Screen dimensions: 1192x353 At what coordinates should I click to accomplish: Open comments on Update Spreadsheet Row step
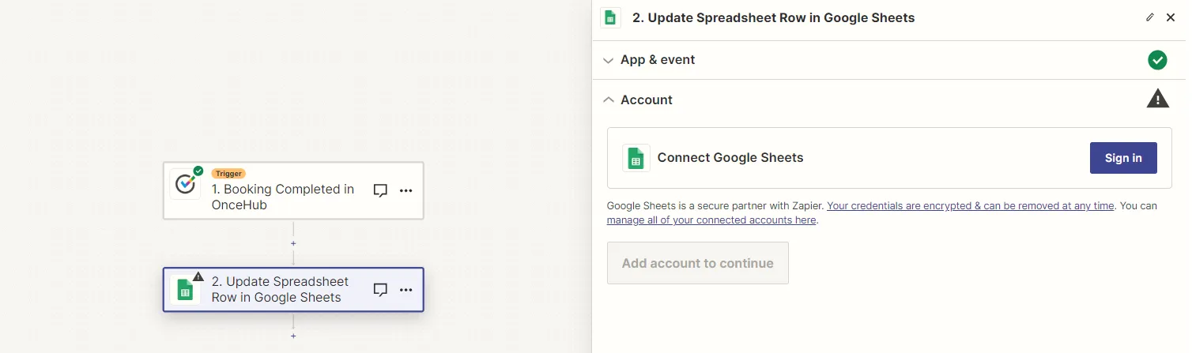pos(380,290)
